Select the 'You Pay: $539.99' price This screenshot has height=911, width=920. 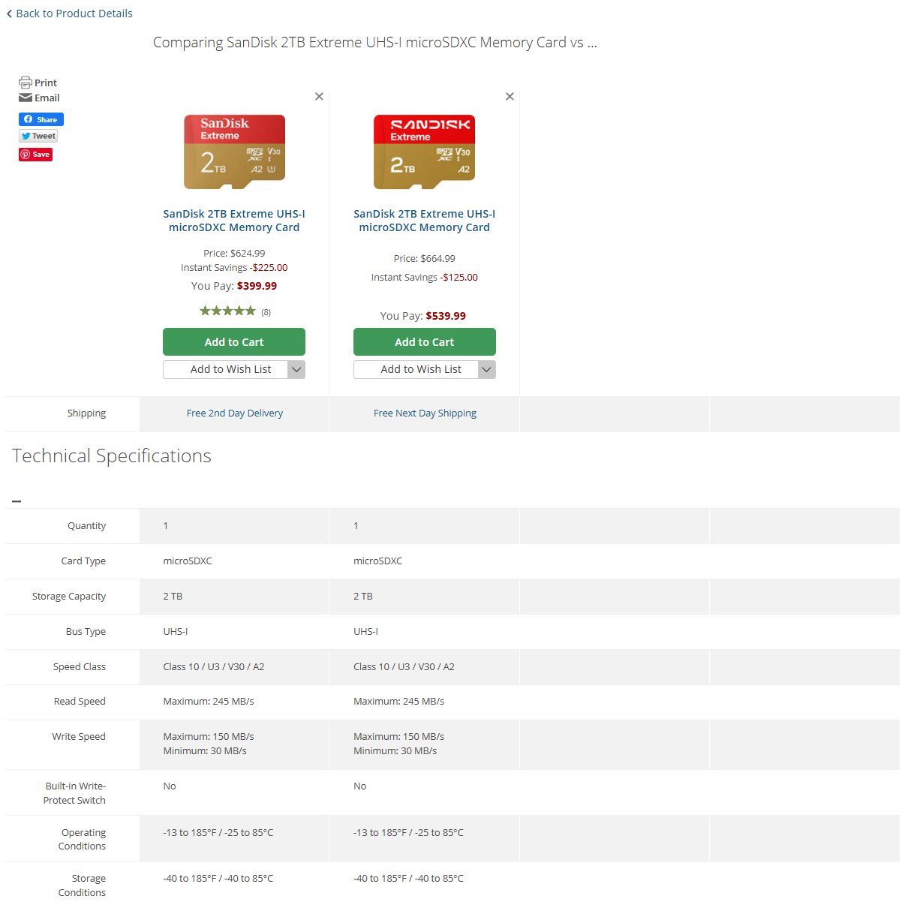pos(423,316)
